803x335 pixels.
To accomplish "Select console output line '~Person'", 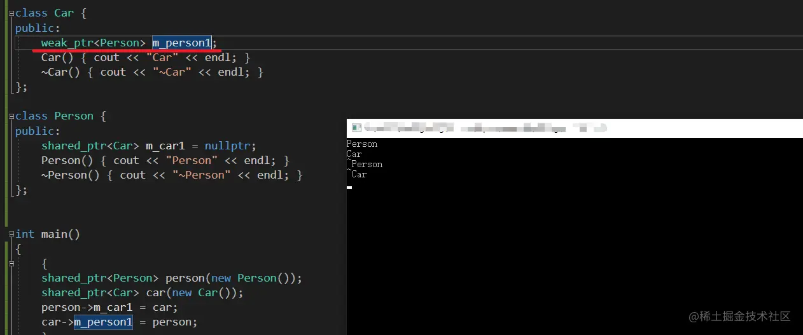I will pos(365,165).
